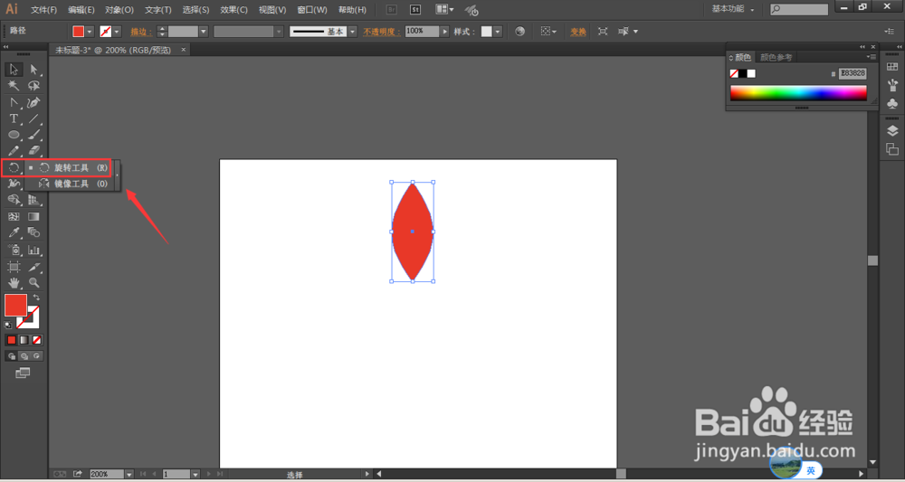Click the Fill color box in toolbar
This screenshot has height=482, width=905.
click(x=15, y=306)
